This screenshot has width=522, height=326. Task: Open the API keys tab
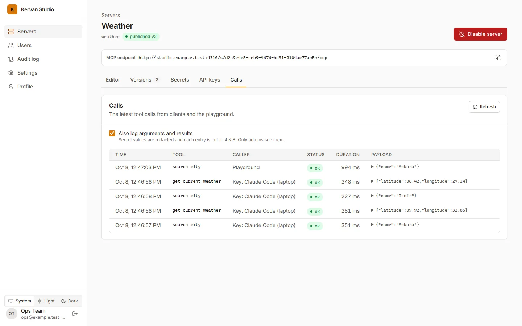tap(210, 80)
